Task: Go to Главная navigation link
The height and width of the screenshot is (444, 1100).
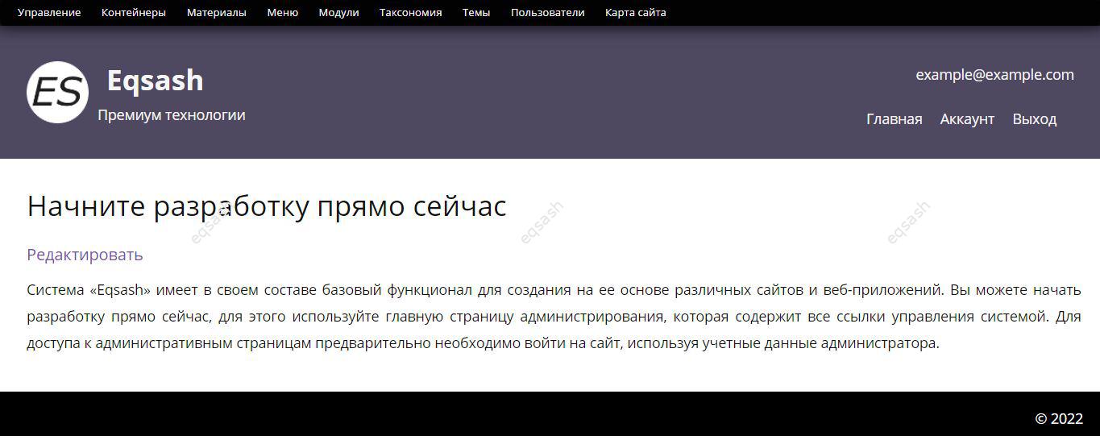Action: click(895, 119)
